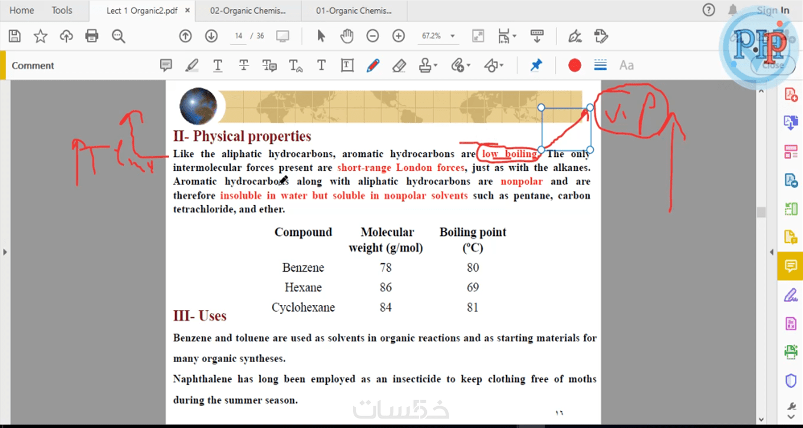This screenshot has width=803, height=428.
Task: Choose the arrow Selection tool
Action: click(321, 36)
